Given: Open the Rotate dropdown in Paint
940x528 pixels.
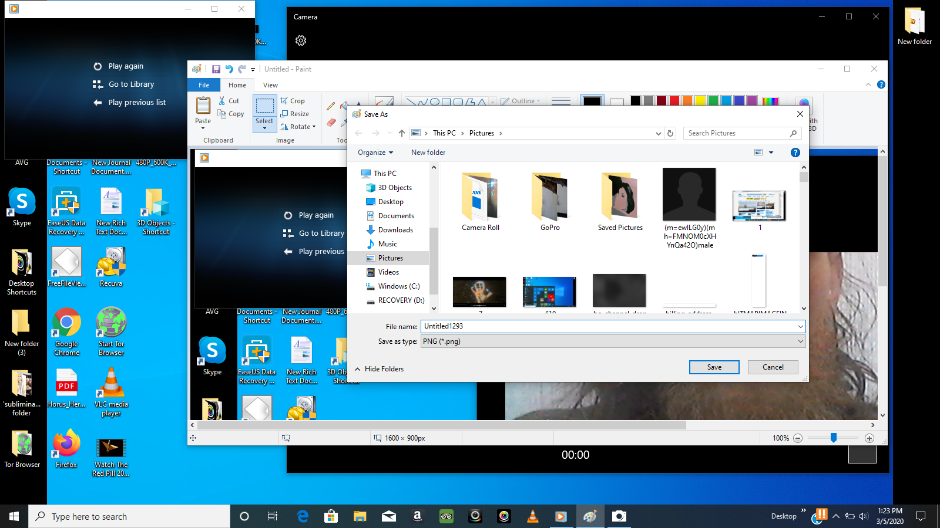Looking at the screenshot, I should pyautogui.click(x=298, y=127).
